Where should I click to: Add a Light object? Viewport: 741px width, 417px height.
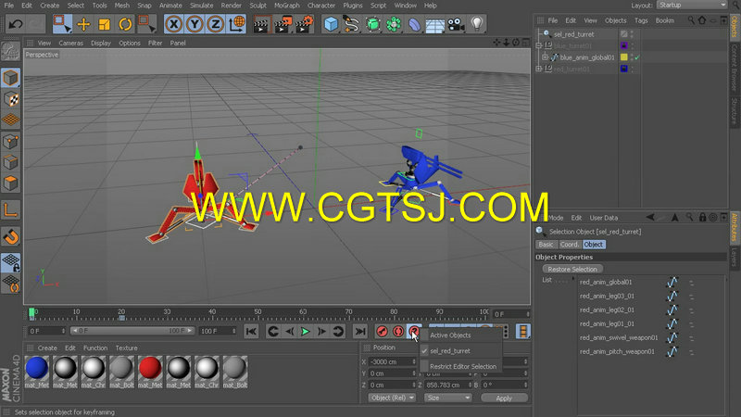tap(477, 24)
